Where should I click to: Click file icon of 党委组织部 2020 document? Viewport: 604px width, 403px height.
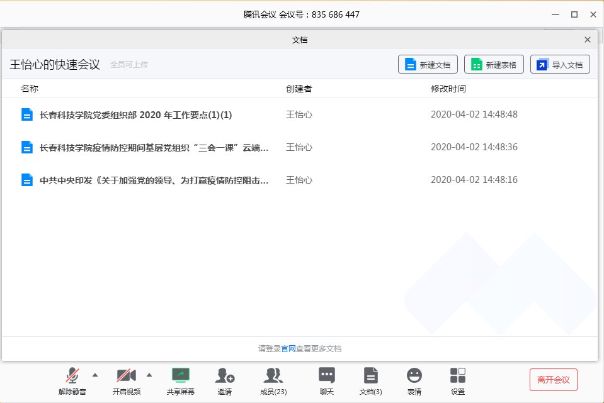[x=27, y=114]
